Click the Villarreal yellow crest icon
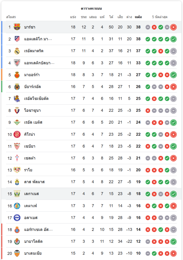This screenshot has height=260, width=183. [17, 87]
